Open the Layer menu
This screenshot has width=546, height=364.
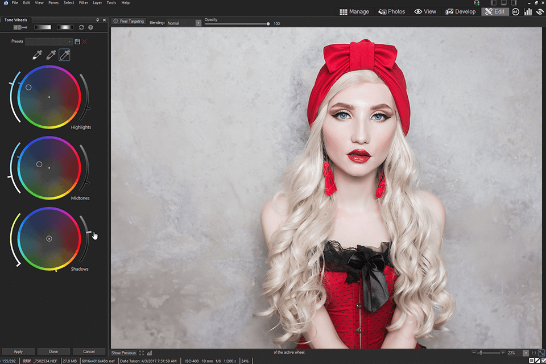pyautogui.click(x=97, y=3)
